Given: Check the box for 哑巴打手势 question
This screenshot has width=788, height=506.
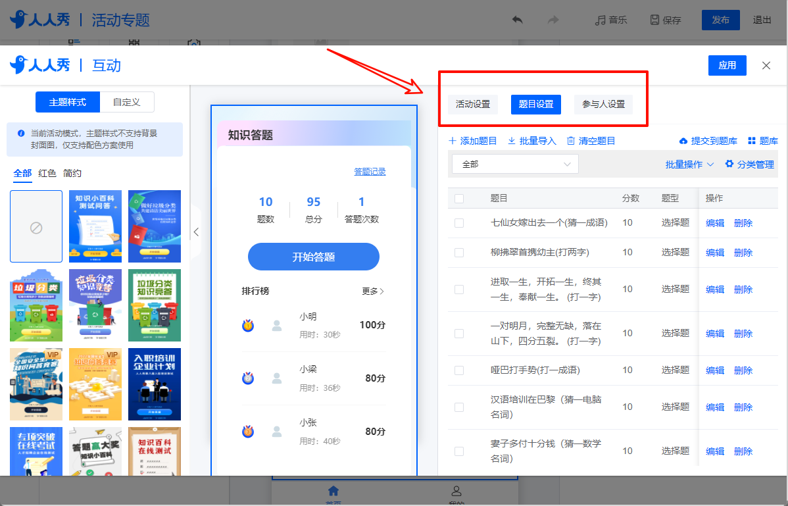Looking at the screenshot, I should (x=459, y=370).
